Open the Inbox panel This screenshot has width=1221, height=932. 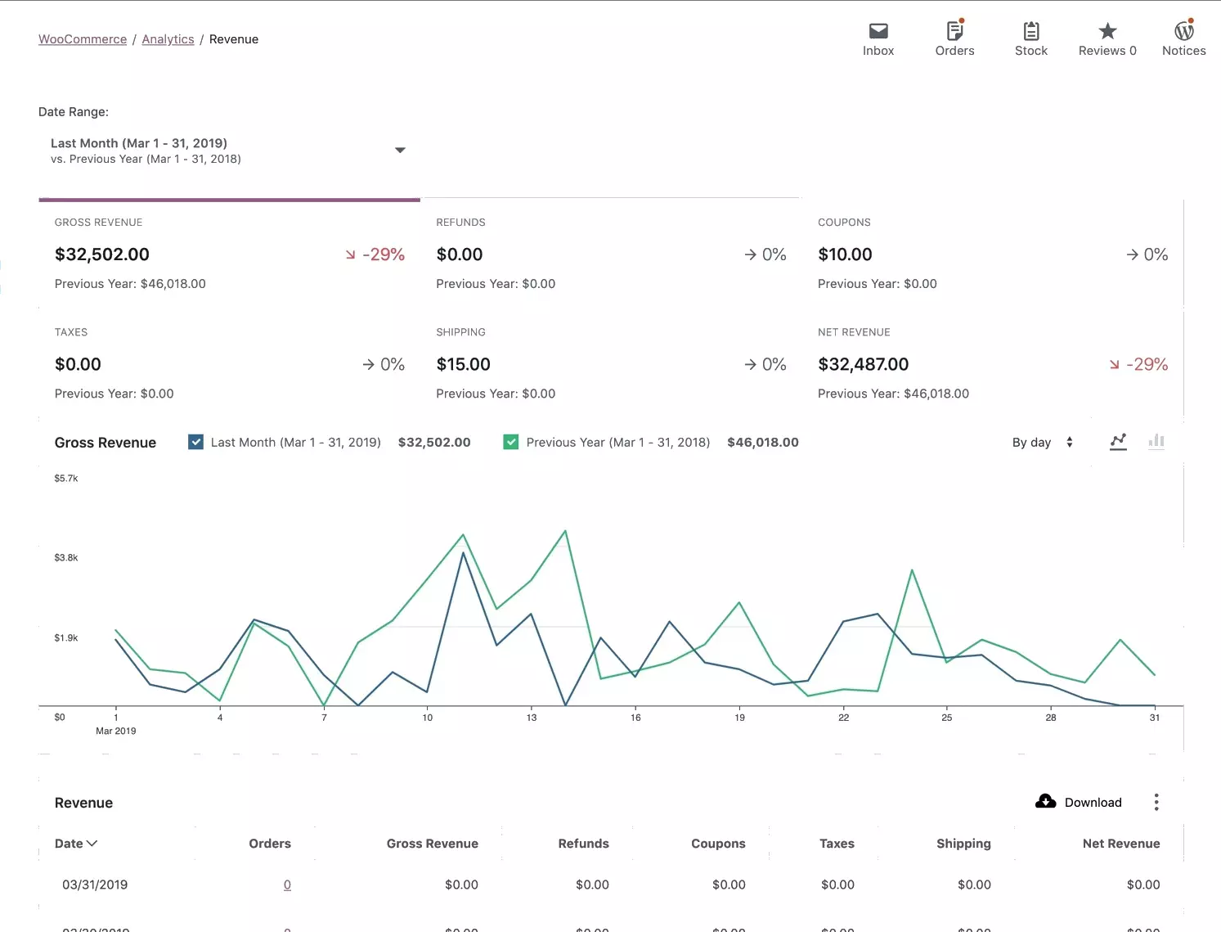pos(878,39)
